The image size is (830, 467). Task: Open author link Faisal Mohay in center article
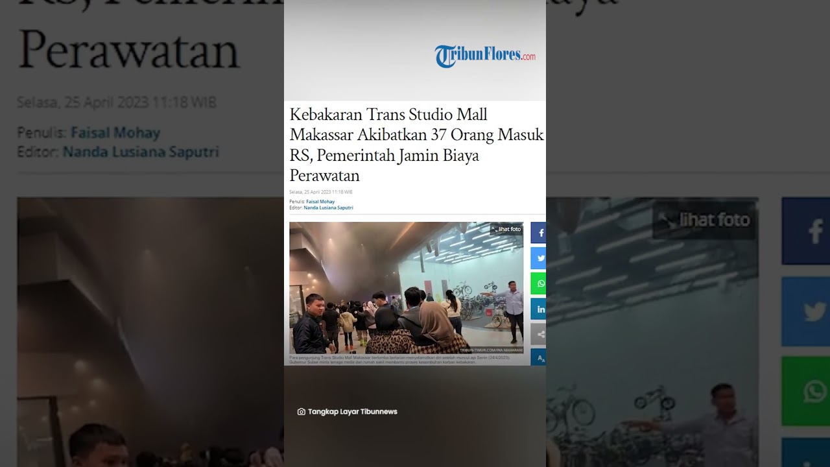pyautogui.click(x=320, y=202)
